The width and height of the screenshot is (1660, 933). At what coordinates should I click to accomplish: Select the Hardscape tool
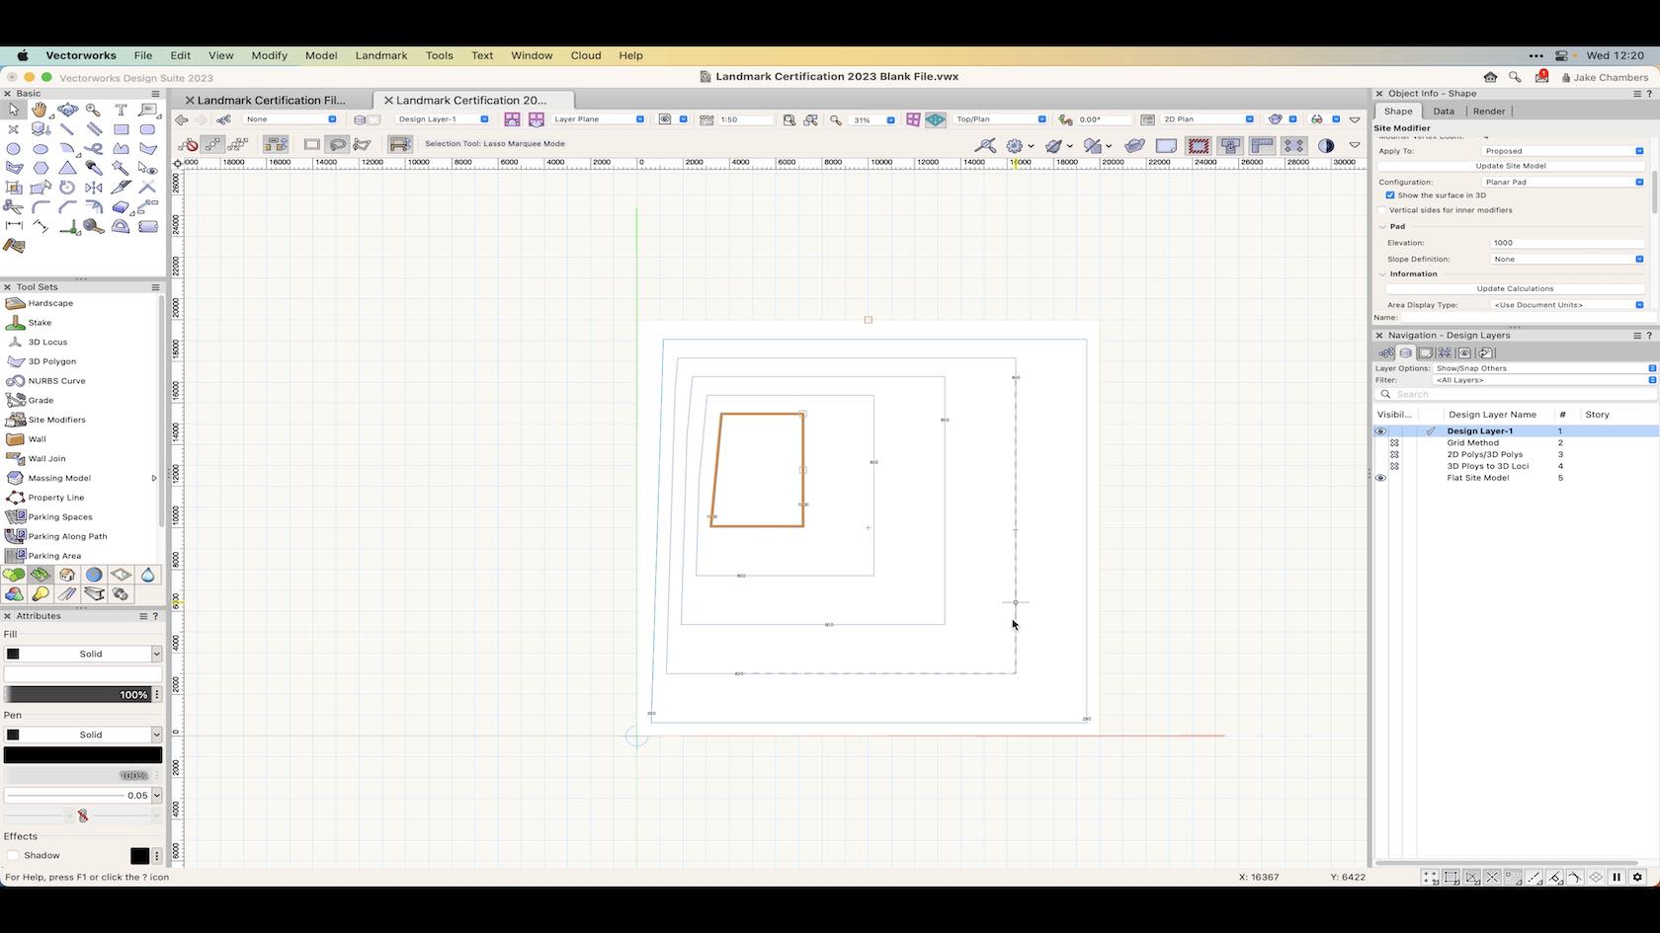(x=49, y=303)
